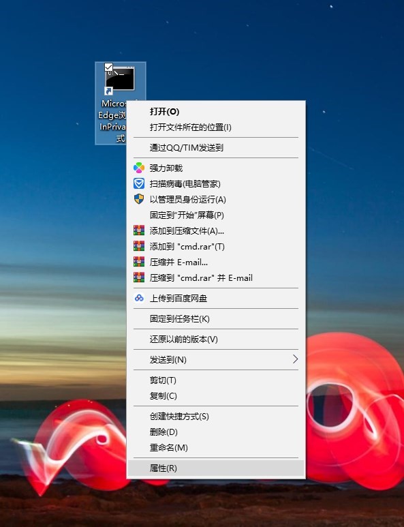Choose 创建快捷方式(S)

[215, 417]
